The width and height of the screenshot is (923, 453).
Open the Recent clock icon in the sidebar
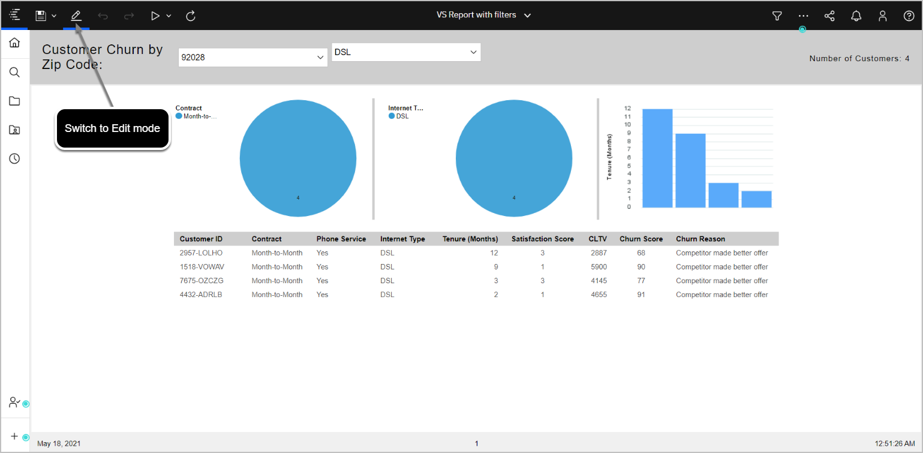tap(14, 158)
